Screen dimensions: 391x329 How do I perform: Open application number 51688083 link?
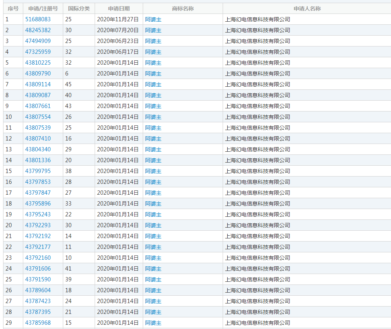pyautogui.click(x=38, y=19)
